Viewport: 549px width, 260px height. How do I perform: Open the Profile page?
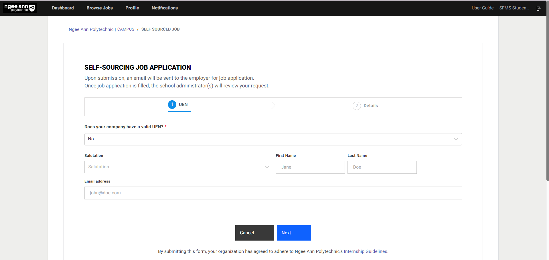point(132,8)
